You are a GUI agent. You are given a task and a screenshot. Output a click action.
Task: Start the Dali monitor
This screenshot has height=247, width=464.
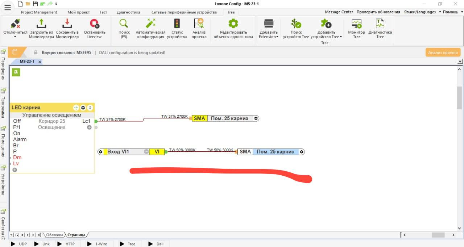156,244
